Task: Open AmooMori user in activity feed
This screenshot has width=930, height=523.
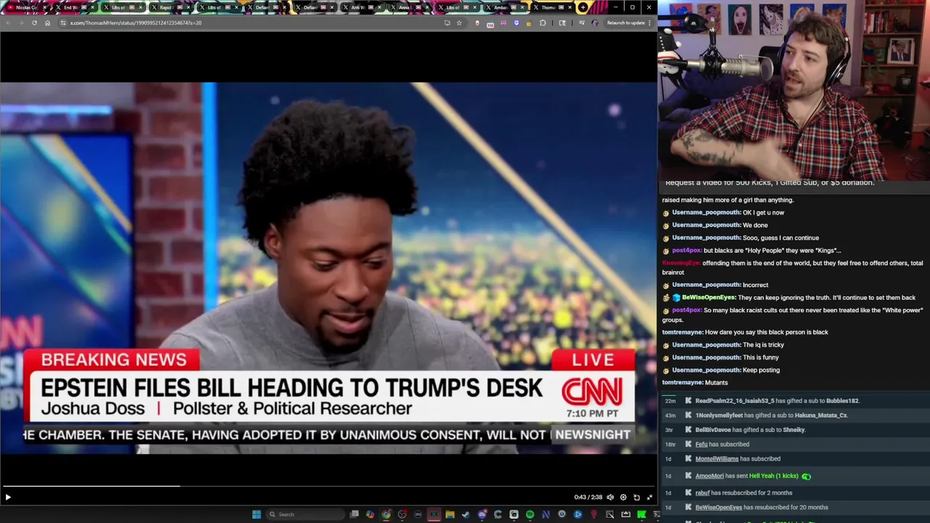Action: coord(709,476)
